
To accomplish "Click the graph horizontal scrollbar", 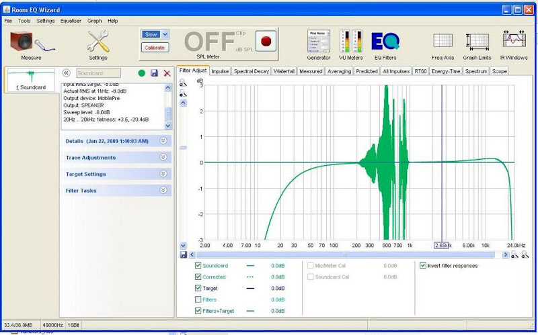I will pyautogui.click(x=346, y=255).
